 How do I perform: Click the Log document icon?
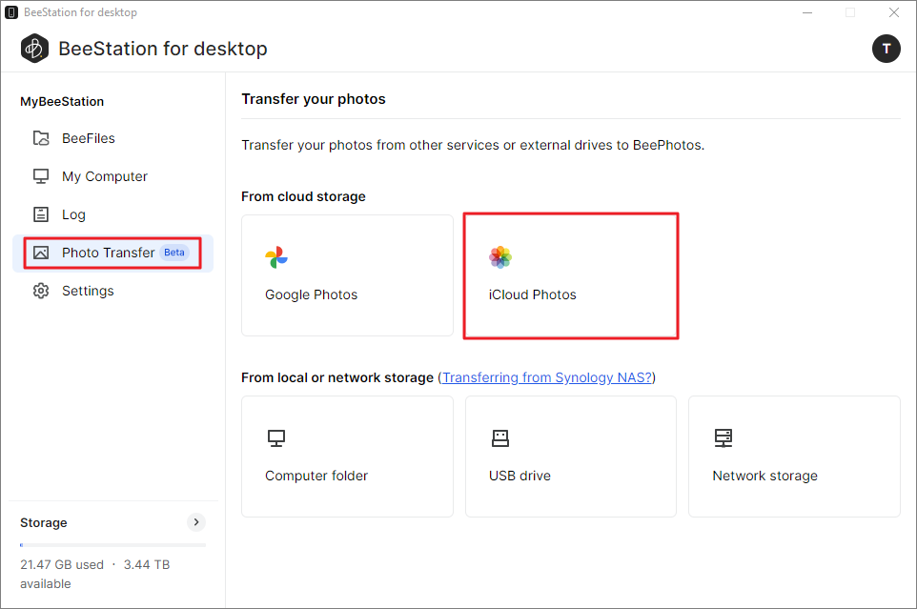(41, 214)
